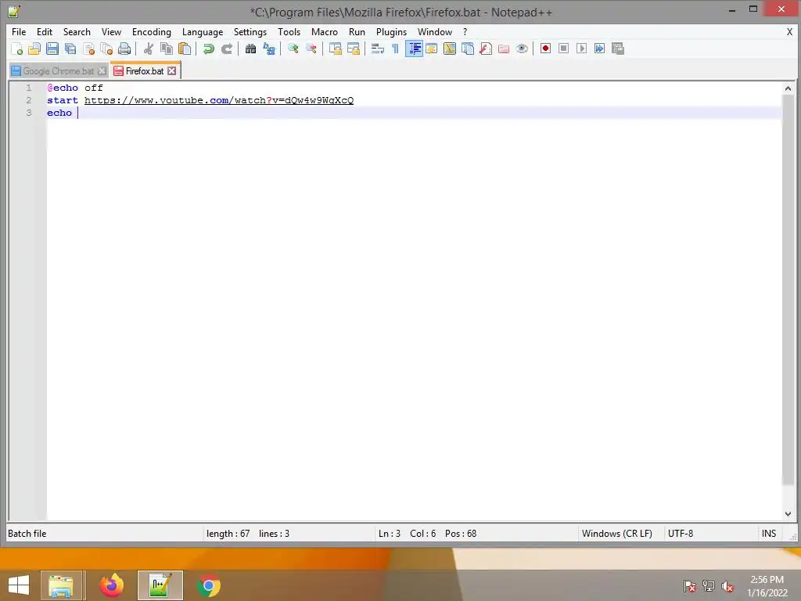Open user defined language icon
This screenshot has height=601, width=801.
tap(432, 49)
